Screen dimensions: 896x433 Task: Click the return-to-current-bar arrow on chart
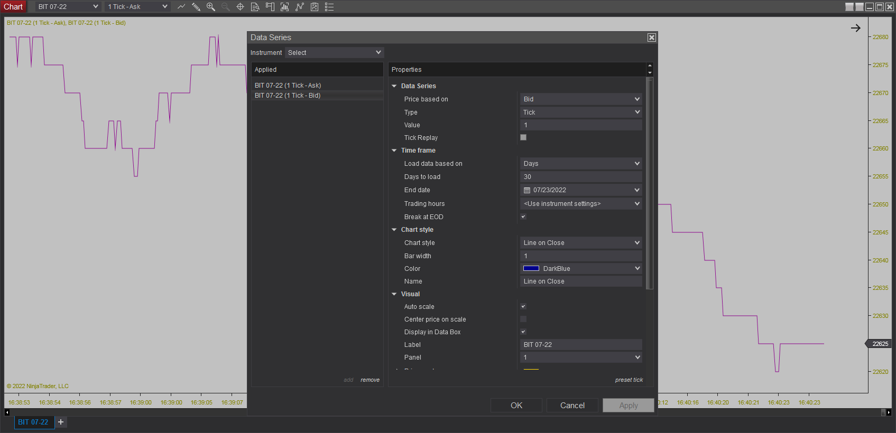[856, 28]
